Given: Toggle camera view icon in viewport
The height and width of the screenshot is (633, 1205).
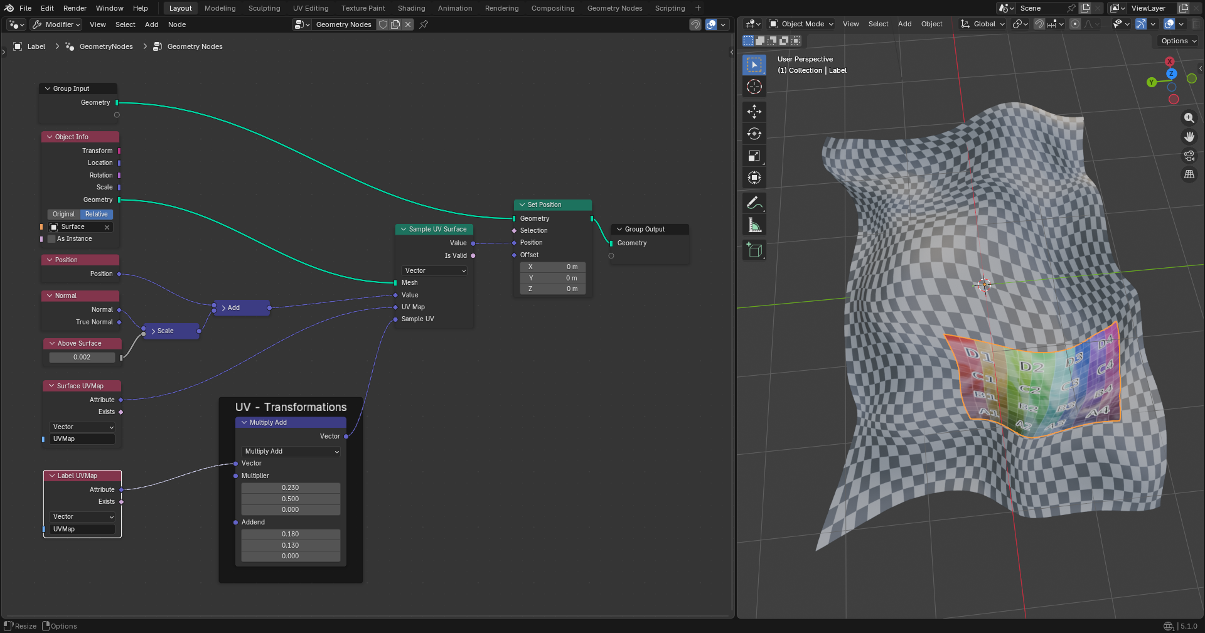Looking at the screenshot, I should [x=1189, y=156].
